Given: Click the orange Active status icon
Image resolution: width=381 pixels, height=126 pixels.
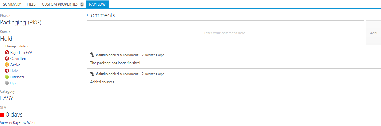Looking at the screenshot, I should (7, 65).
